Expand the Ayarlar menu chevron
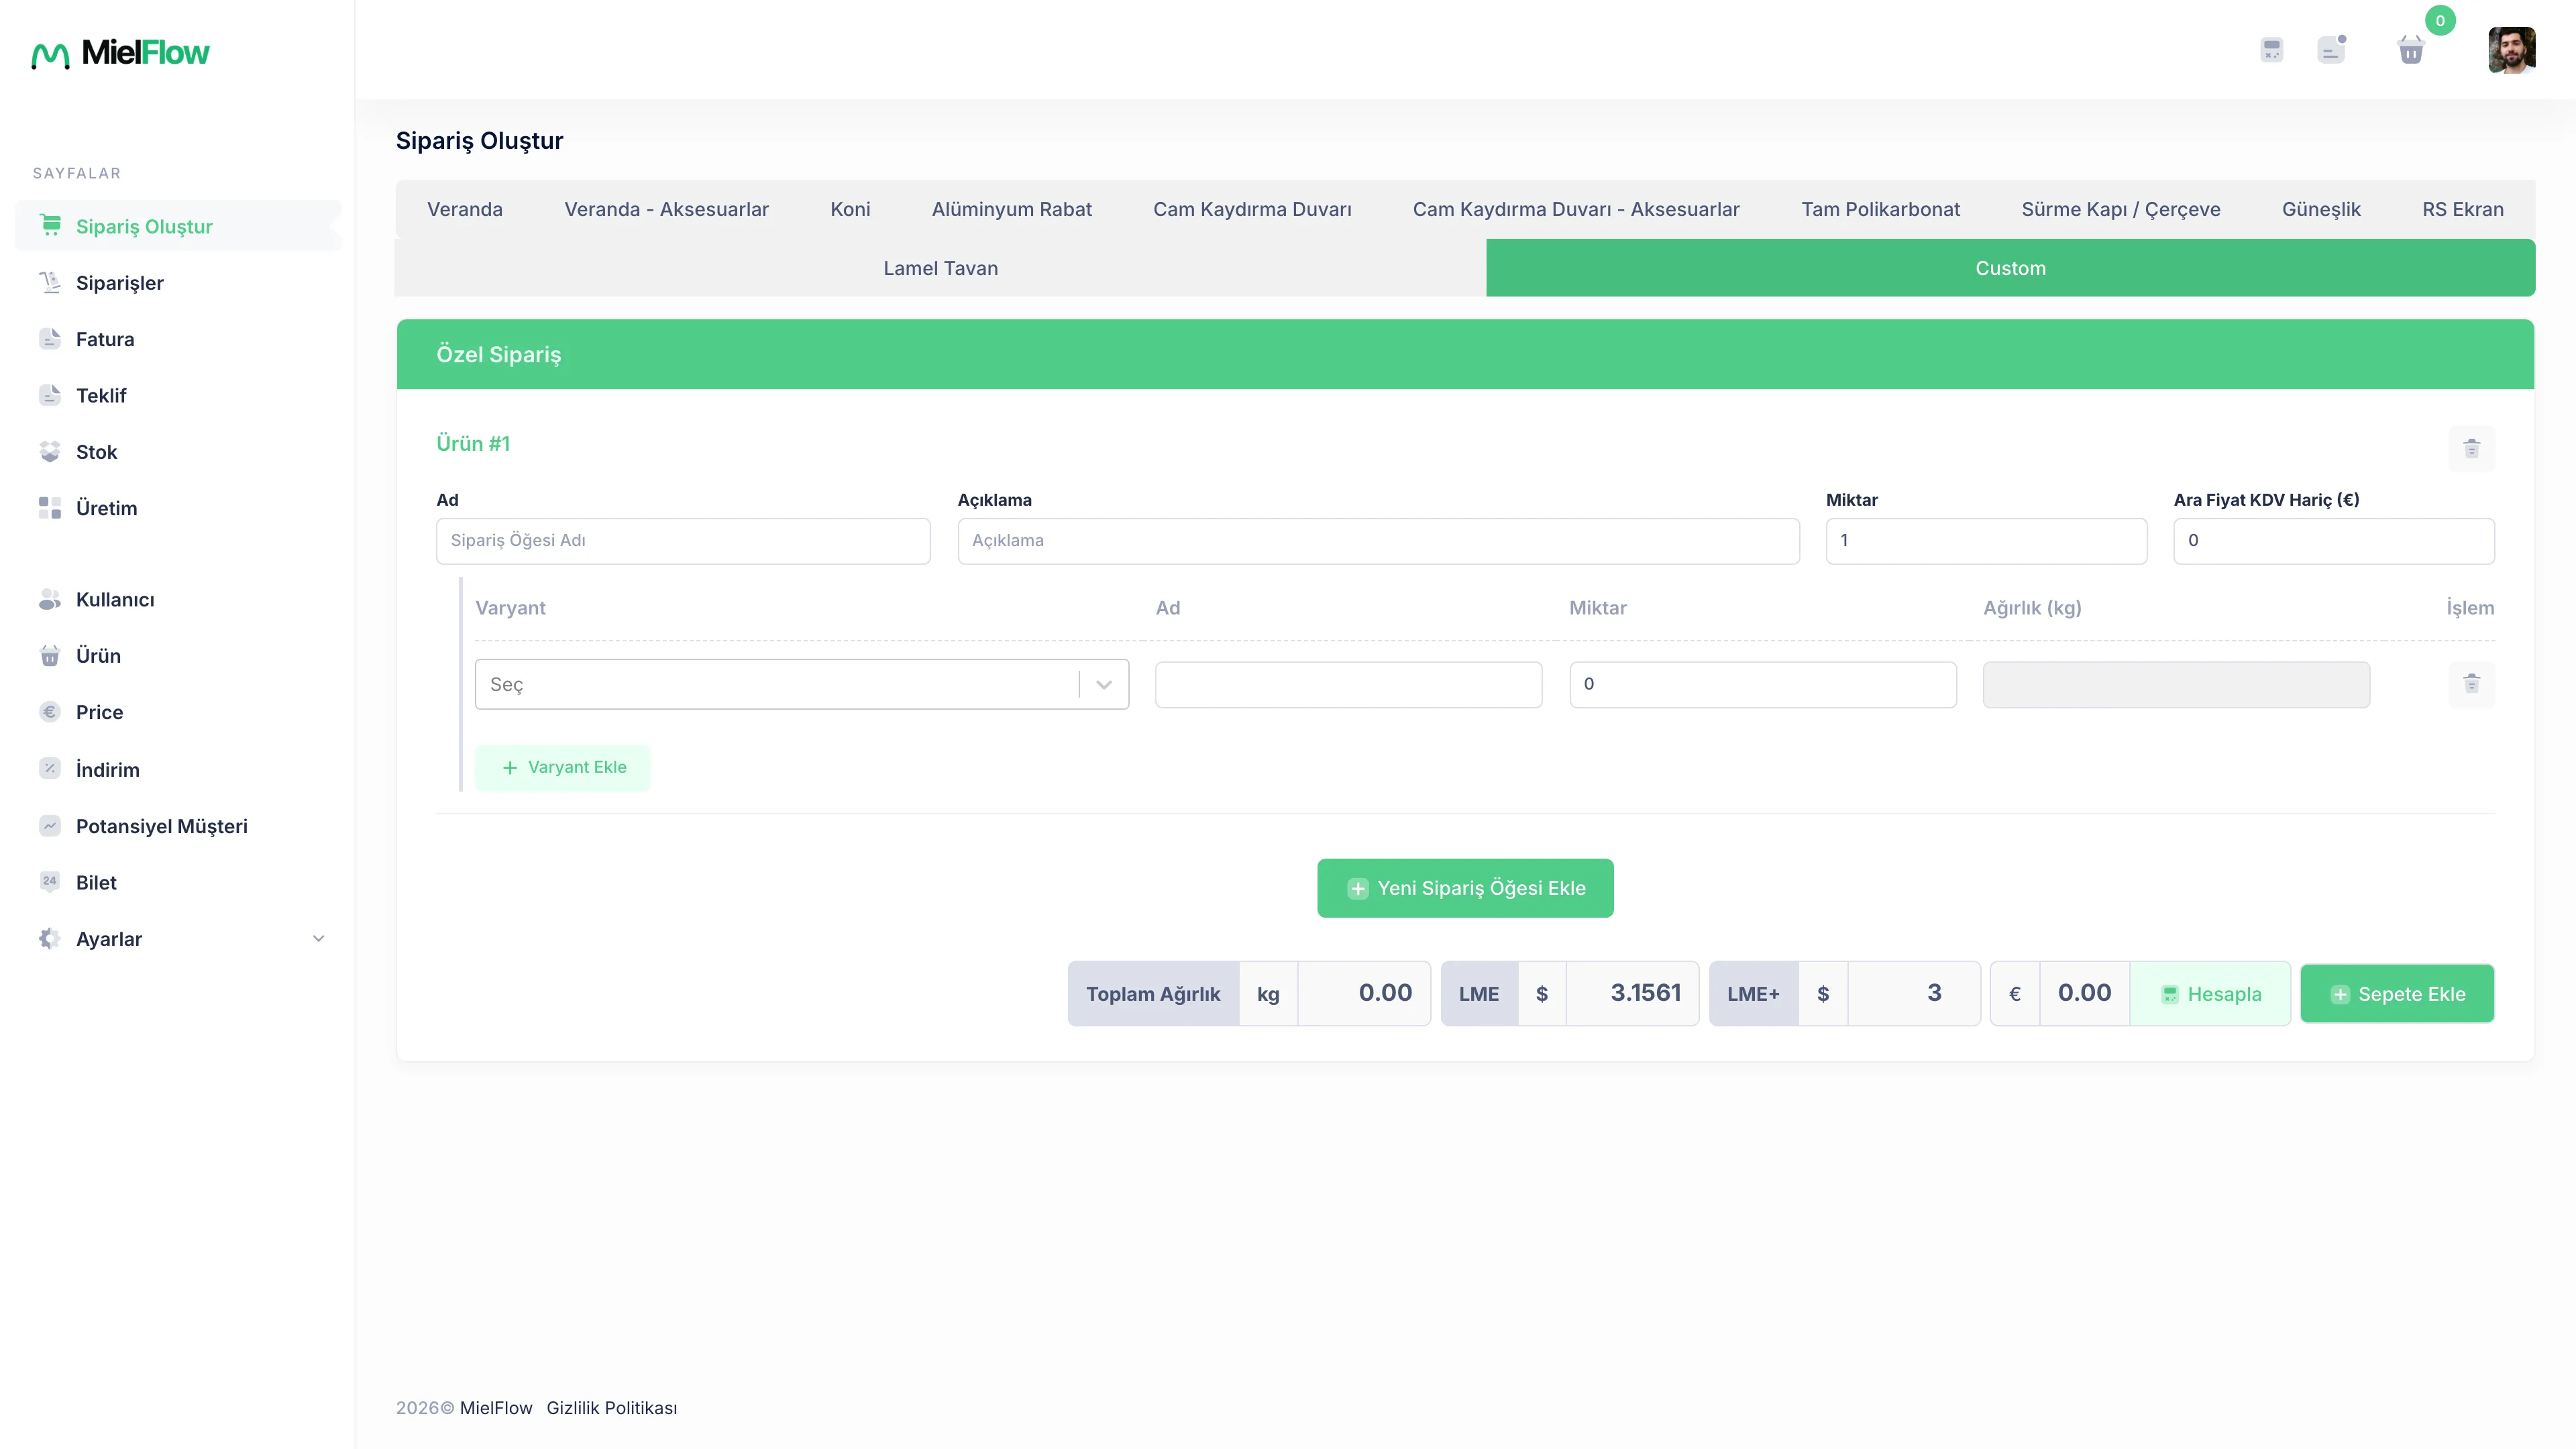The height and width of the screenshot is (1449, 2576). [x=319, y=939]
